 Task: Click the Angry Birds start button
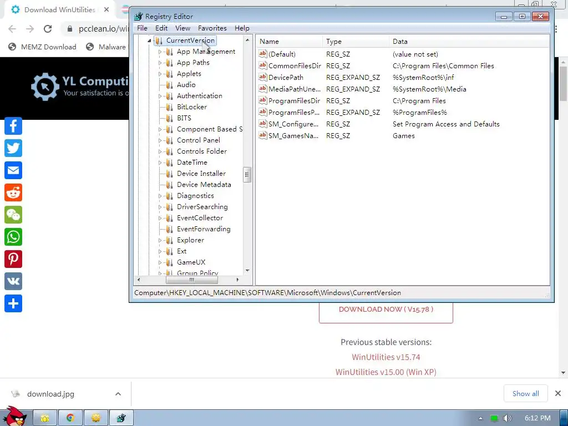15,416
